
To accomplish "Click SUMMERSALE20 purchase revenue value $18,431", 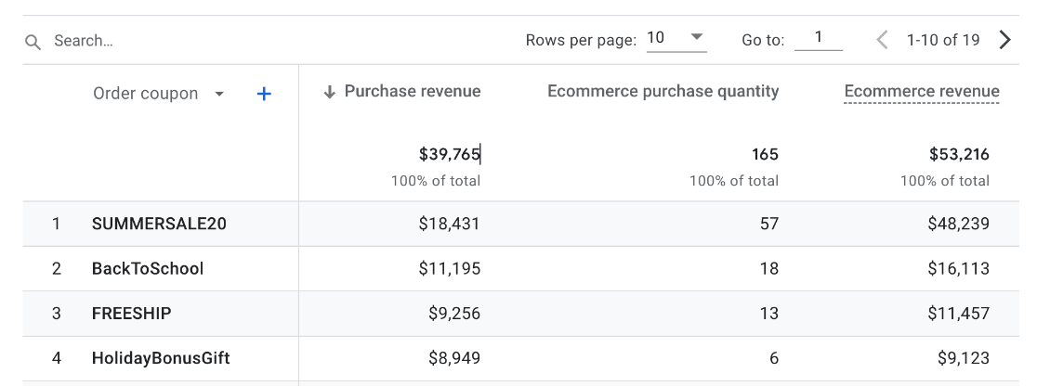I will 449,224.
